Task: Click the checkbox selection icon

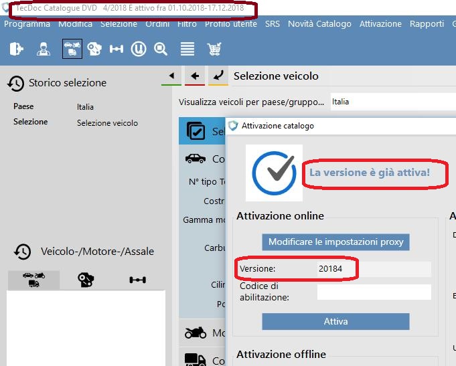Action: [196, 131]
